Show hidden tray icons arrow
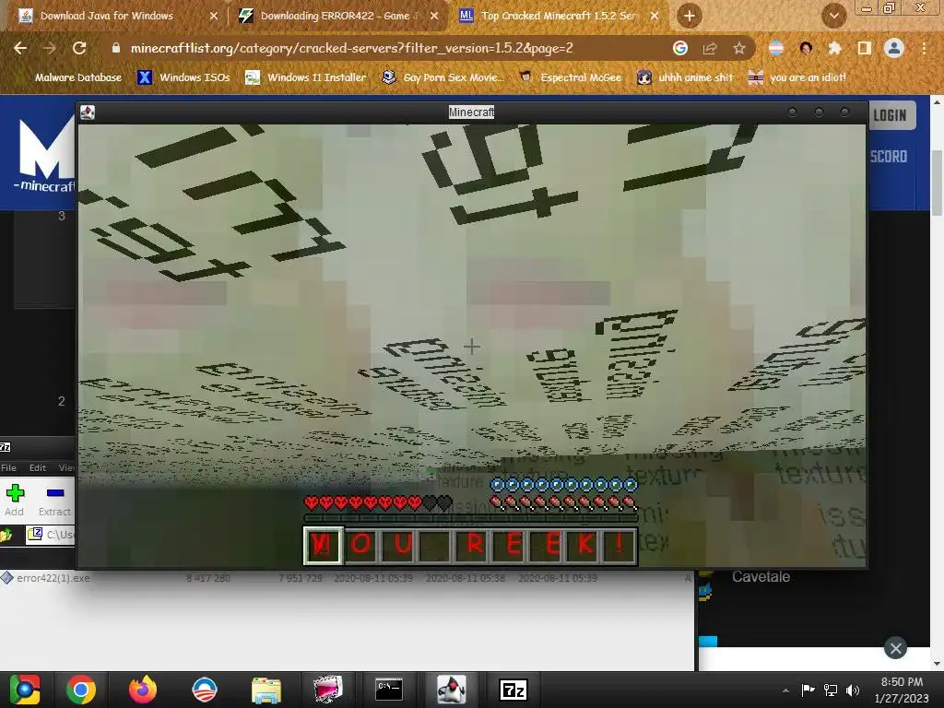Viewport: 944px width, 708px height. pos(785,690)
